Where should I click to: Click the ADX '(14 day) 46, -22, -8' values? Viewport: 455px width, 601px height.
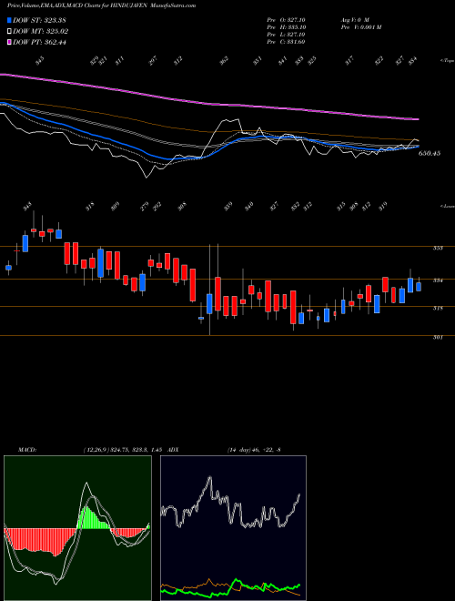254,450
